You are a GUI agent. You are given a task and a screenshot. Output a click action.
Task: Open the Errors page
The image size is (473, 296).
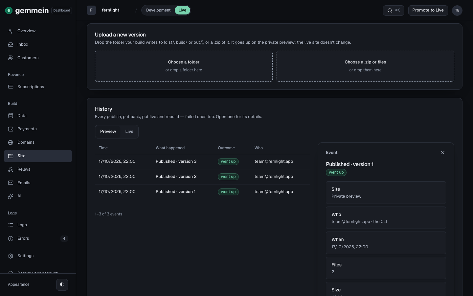[x=38, y=238]
